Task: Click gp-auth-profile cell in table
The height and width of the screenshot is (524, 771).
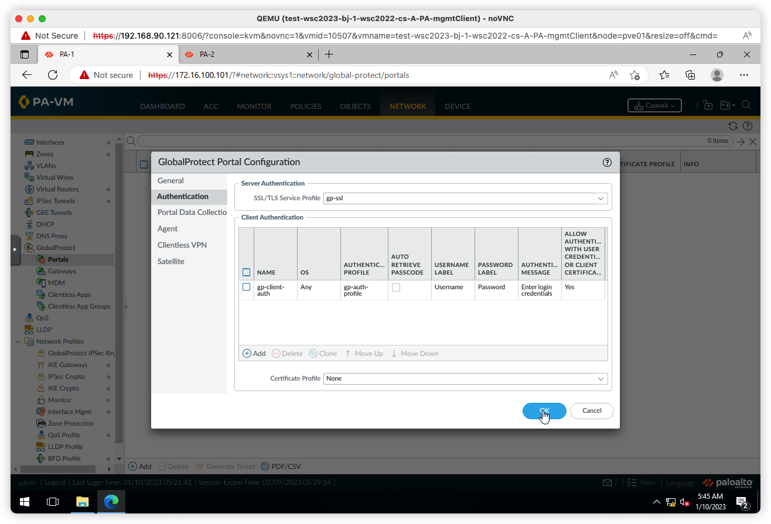Action: pos(364,290)
